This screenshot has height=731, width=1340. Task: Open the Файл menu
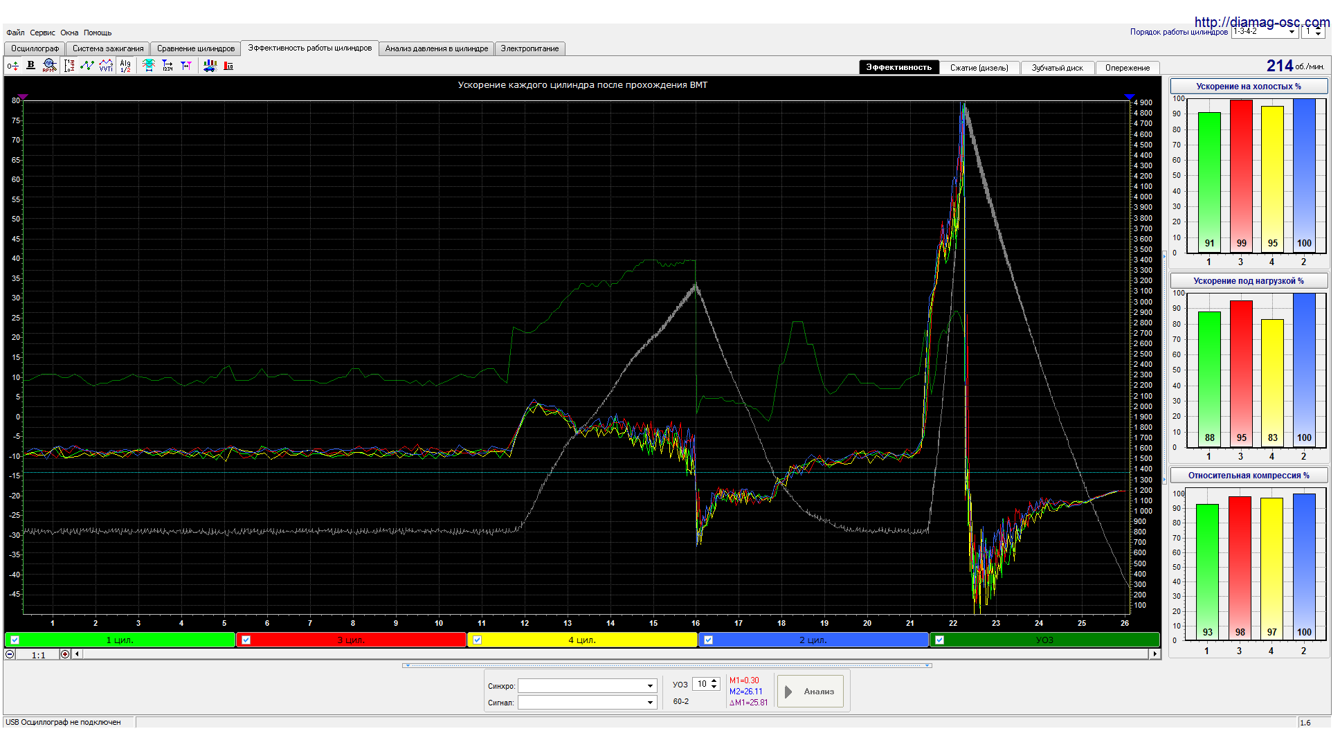(x=15, y=33)
